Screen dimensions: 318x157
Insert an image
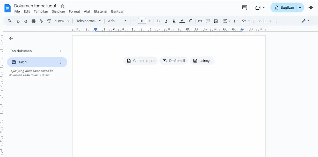216,21
